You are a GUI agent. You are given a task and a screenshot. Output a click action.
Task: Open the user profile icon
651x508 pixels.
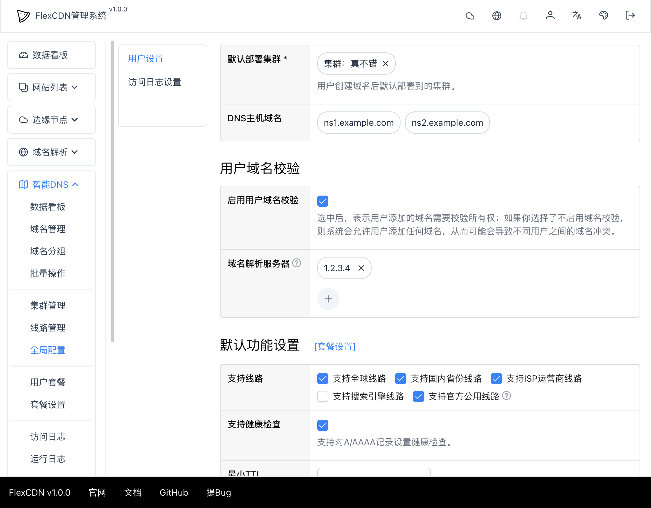[x=550, y=15]
